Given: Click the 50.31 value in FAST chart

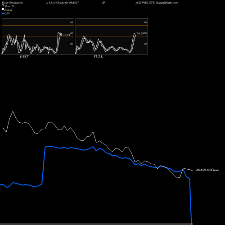Looking at the screenshot, I should point(66,35).
